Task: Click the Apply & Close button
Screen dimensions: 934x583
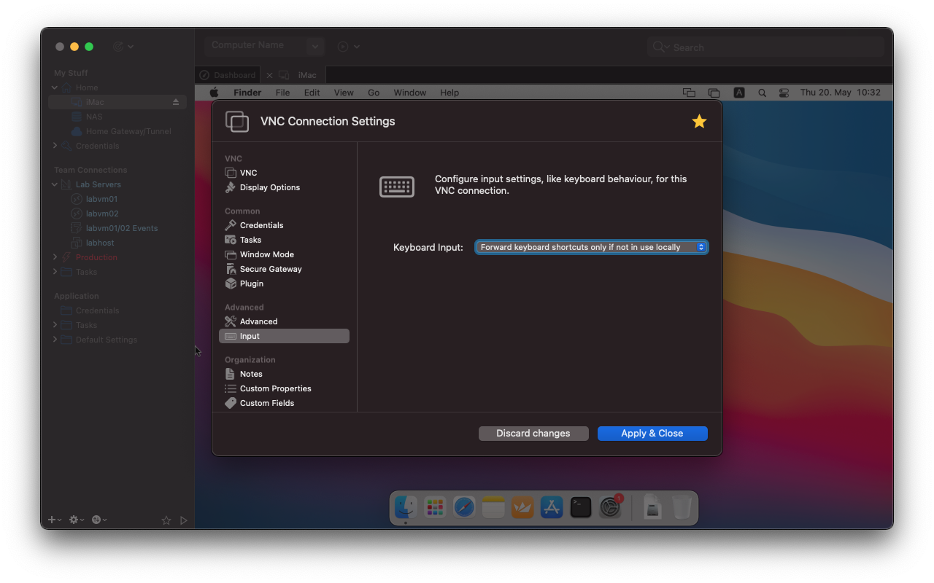Action: [652, 433]
